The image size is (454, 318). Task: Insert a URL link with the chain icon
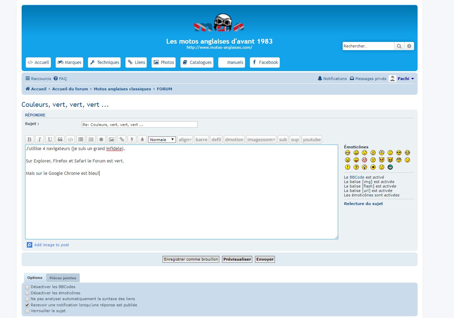coord(122,139)
